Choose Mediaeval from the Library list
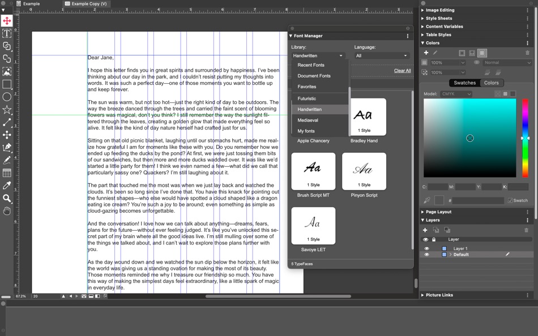 point(308,120)
